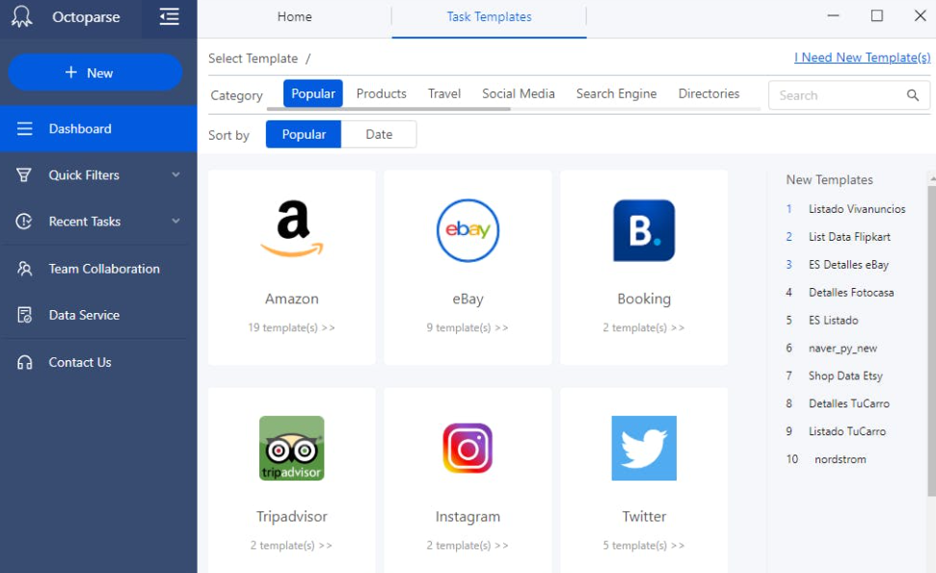Open ES Listado template

[833, 320]
